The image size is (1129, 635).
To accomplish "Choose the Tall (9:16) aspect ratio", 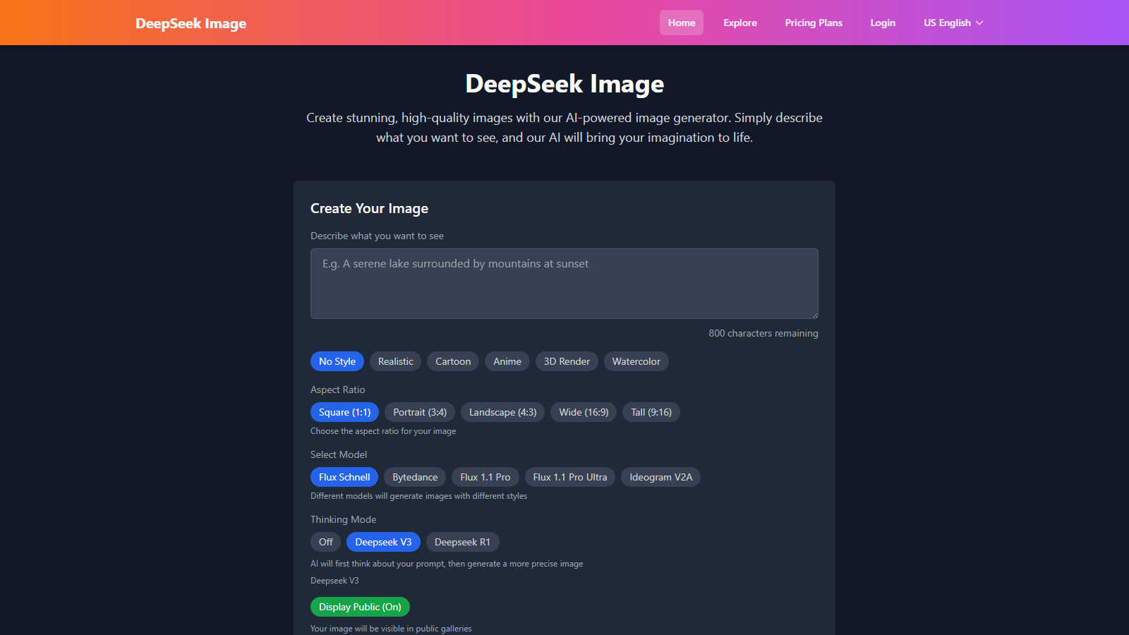I will (x=651, y=412).
